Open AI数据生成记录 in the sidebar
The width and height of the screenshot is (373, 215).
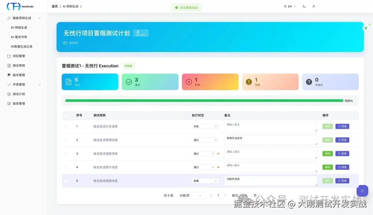coord(21,47)
